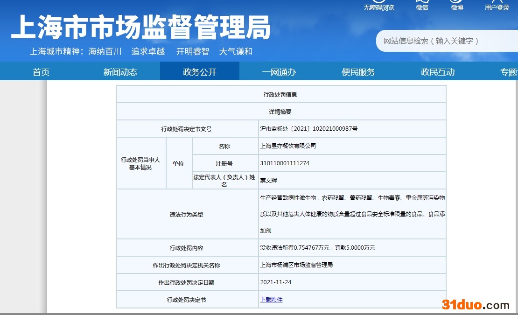The height and width of the screenshot is (315, 518).
Task: Click the decision date 2021-11-24
Action: 276,282
